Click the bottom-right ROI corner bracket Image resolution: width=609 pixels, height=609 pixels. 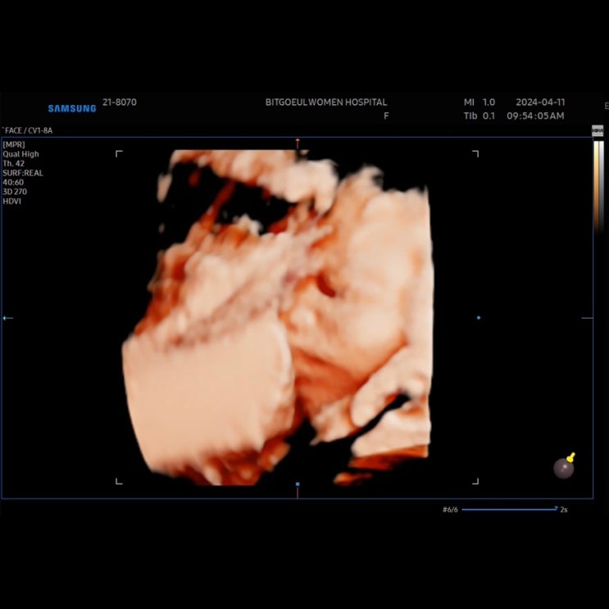475,481
